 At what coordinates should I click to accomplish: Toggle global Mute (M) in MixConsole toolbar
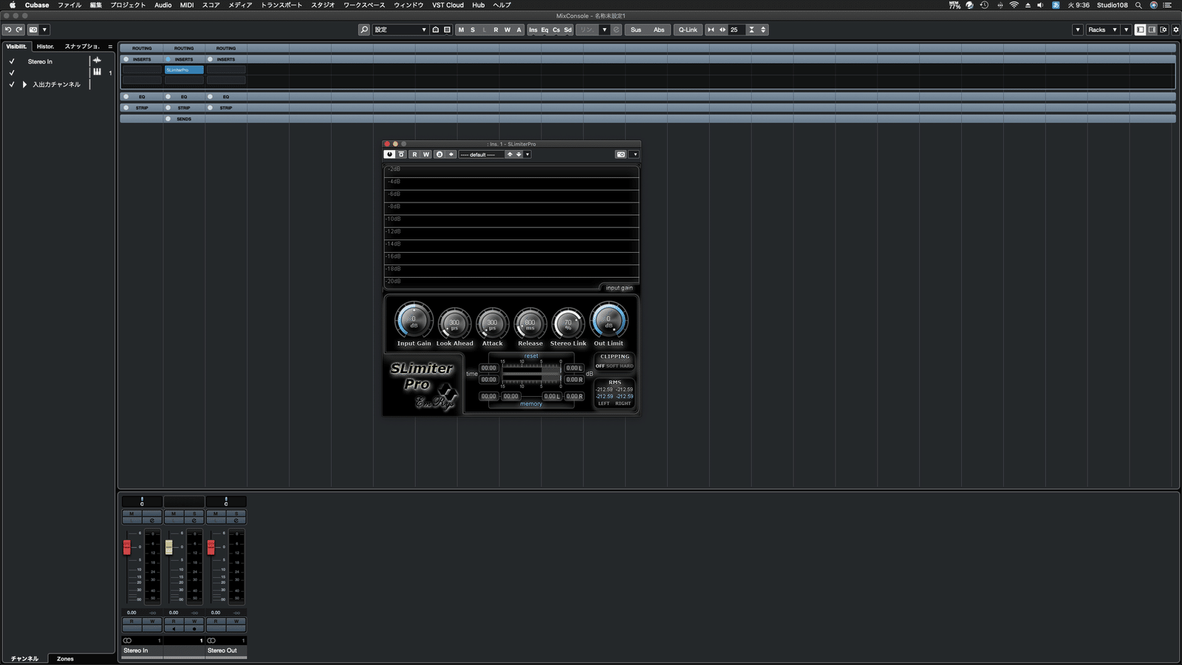coord(461,30)
